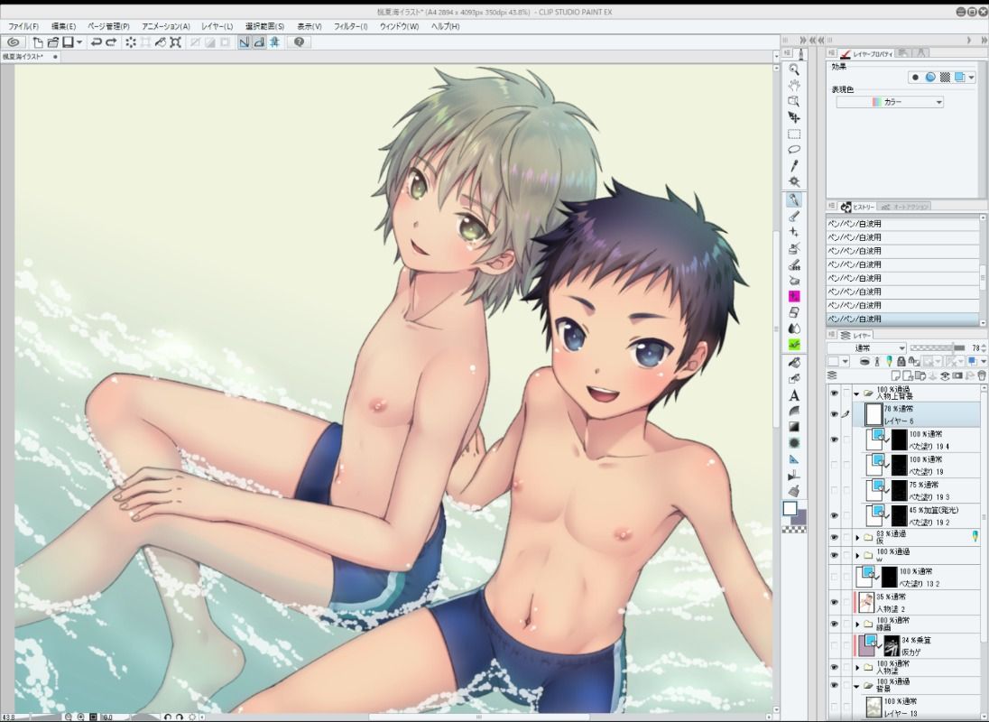Image resolution: width=989 pixels, height=722 pixels.
Task: Open the blending mode 通常 dropdown
Action: [866, 348]
